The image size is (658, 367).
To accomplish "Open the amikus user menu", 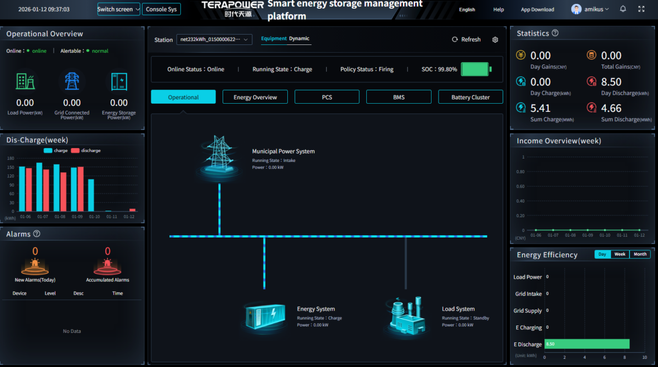I will [x=590, y=9].
